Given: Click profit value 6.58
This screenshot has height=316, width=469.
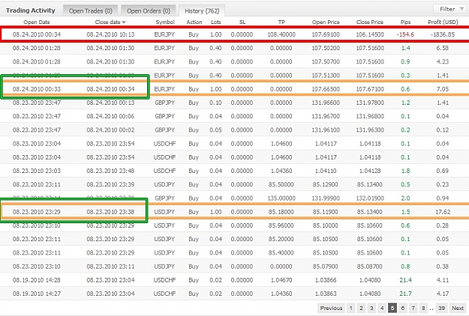Looking at the screenshot, I should click(x=443, y=48).
